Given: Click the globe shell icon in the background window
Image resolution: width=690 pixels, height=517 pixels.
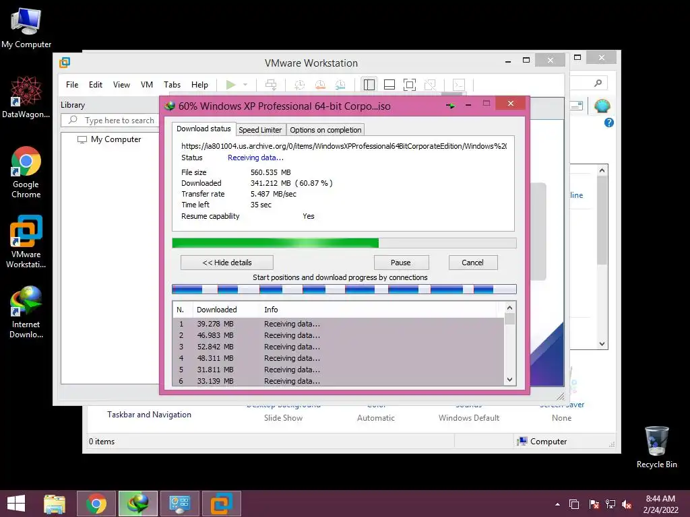Looking at the screenshot, I should (602, 106).
